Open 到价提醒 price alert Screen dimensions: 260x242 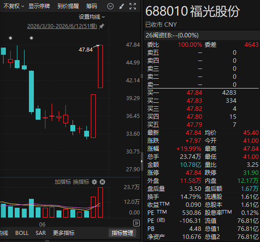68,6
